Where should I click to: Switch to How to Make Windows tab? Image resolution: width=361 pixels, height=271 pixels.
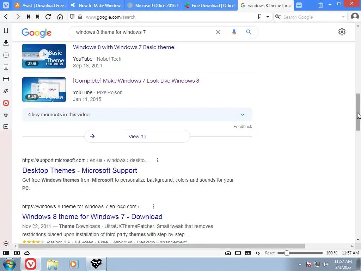click(96, 5)
